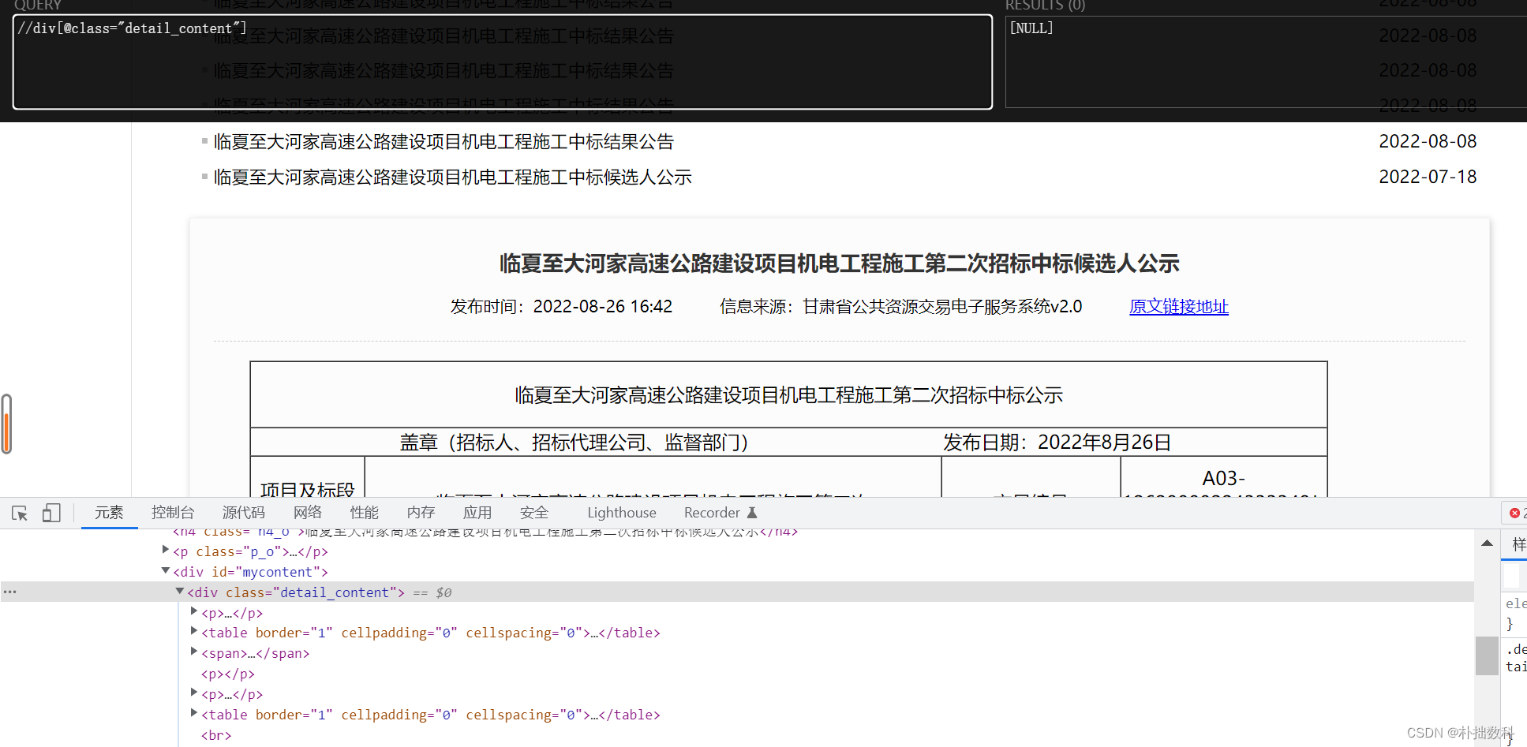Select the <br> element row
This screenshot has width=1527, height=747.
click(216, 735)
